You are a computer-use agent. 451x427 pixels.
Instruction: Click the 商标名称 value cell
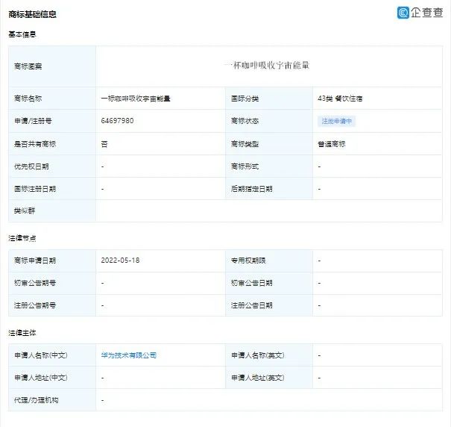pos(136,99)
